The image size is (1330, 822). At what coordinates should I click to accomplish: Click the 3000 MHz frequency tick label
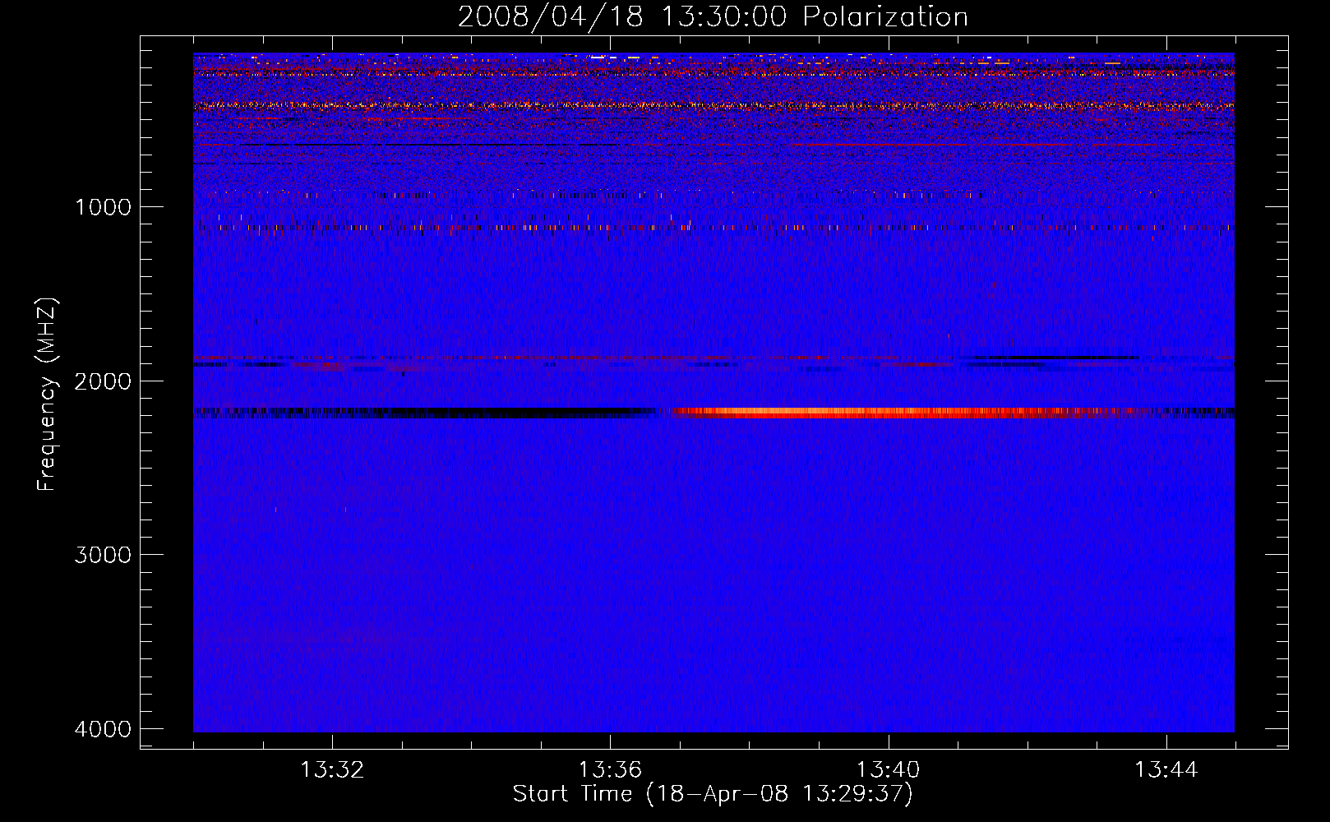click(103, 555)
